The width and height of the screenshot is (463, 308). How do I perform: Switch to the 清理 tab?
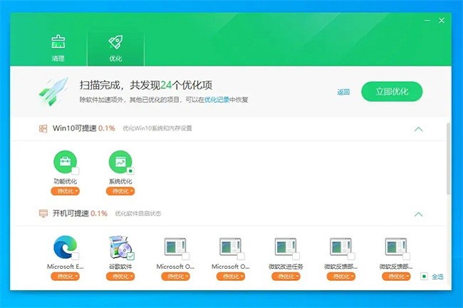pos(58,48)
